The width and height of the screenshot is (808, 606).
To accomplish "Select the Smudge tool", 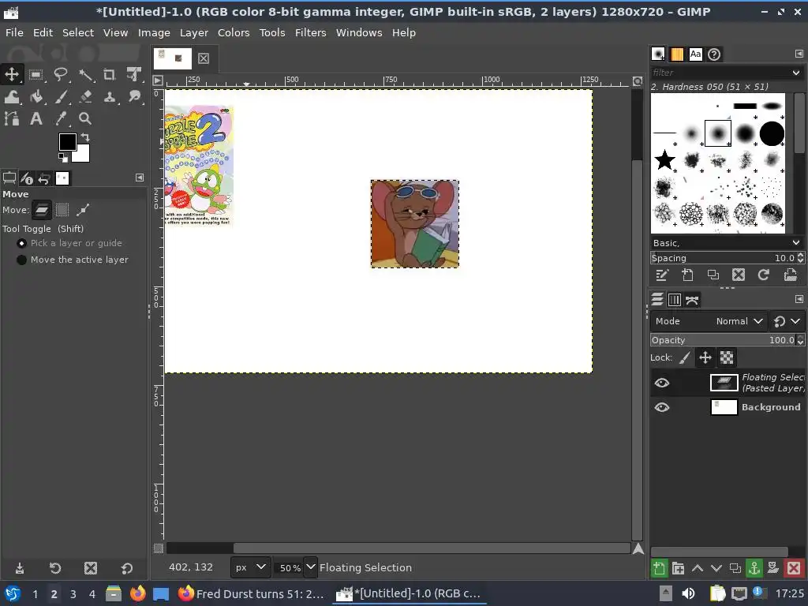I will pyautogui.click(x=134, y=97).
